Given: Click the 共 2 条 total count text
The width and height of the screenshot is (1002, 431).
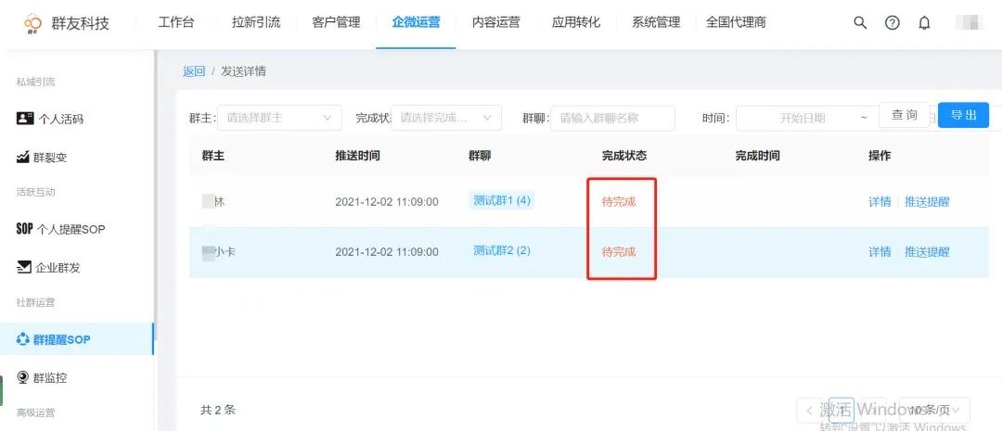Looking at the screenshot, I should 218,410.
